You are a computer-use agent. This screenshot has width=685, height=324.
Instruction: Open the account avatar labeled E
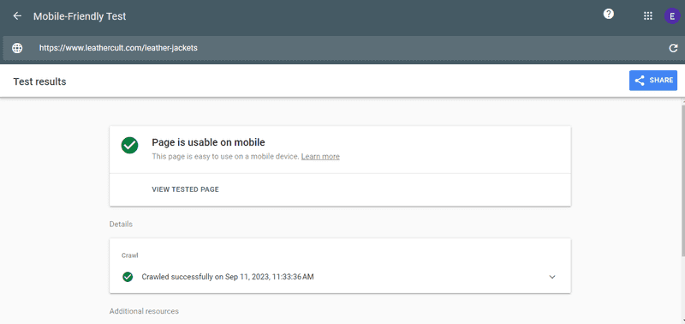[x=672, y=16]
